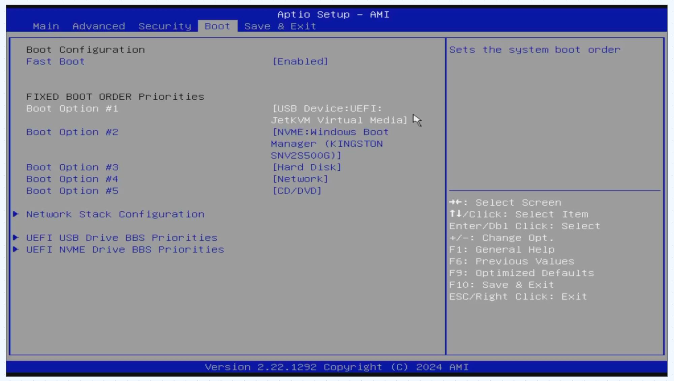The image size is (674, 381).
Task: Switch to the Advanced tab
Action: pyautogui.click(x=99, y=26)
